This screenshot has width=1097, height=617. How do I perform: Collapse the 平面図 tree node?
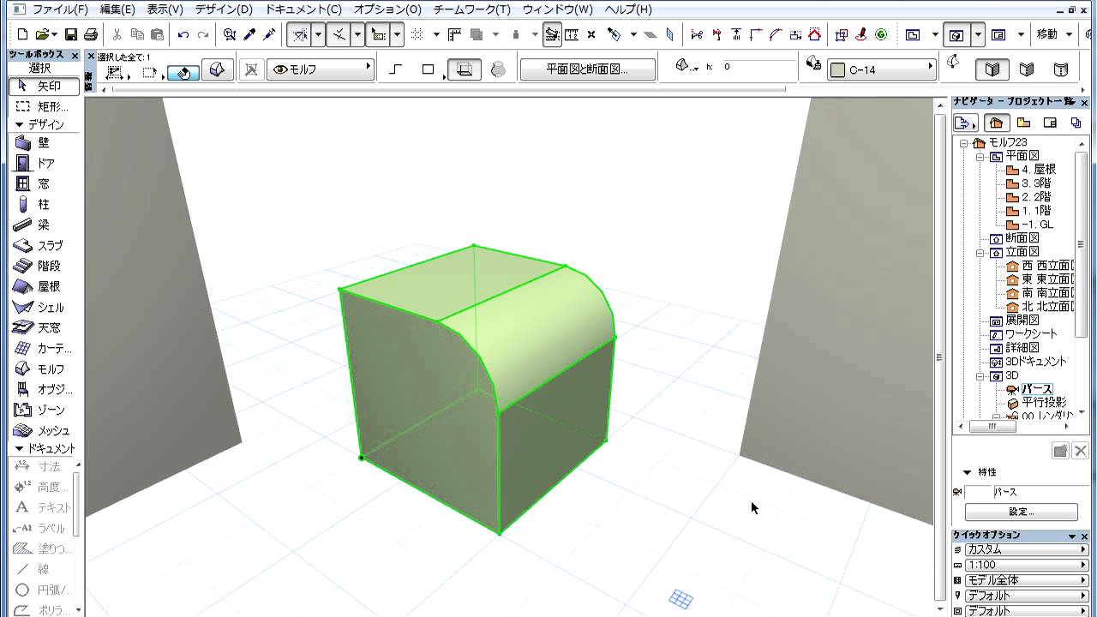click(981, 156)
